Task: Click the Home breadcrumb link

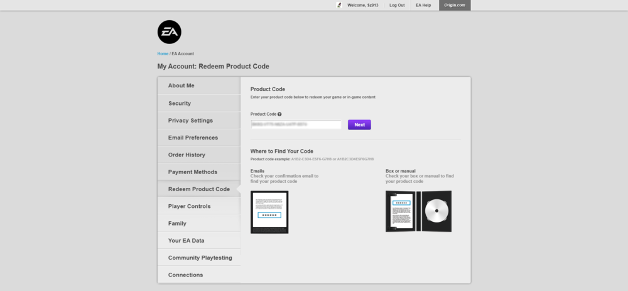Action: pyautogui.click(x=163, y=53)
